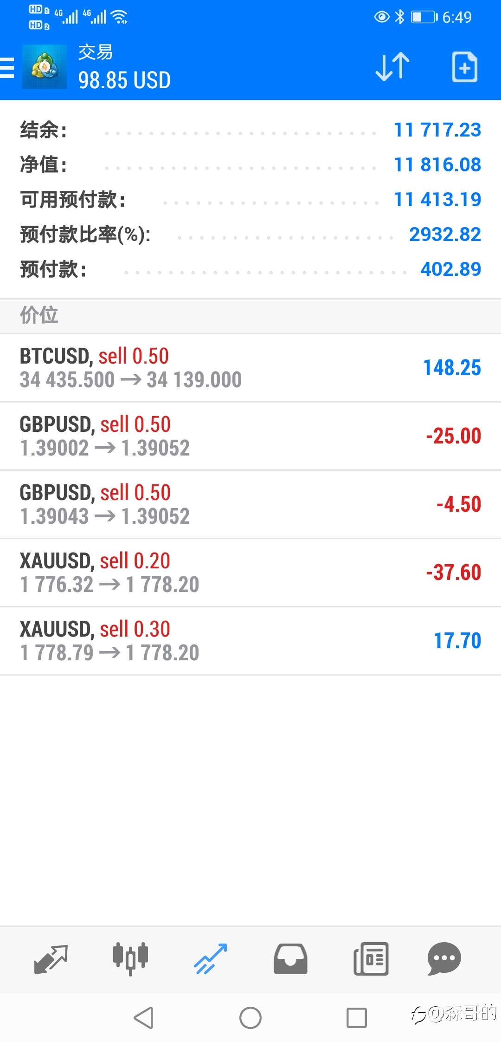The image size is (501, 1042).
Task: Select the GBPUSD position opened at 1.39043
Action: (x=250, y=505)
